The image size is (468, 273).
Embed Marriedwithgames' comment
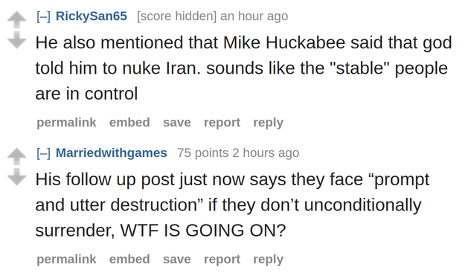tap(129, 260)
